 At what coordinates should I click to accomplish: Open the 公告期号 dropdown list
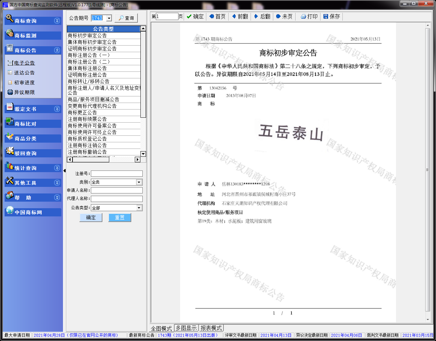[109, 18]
